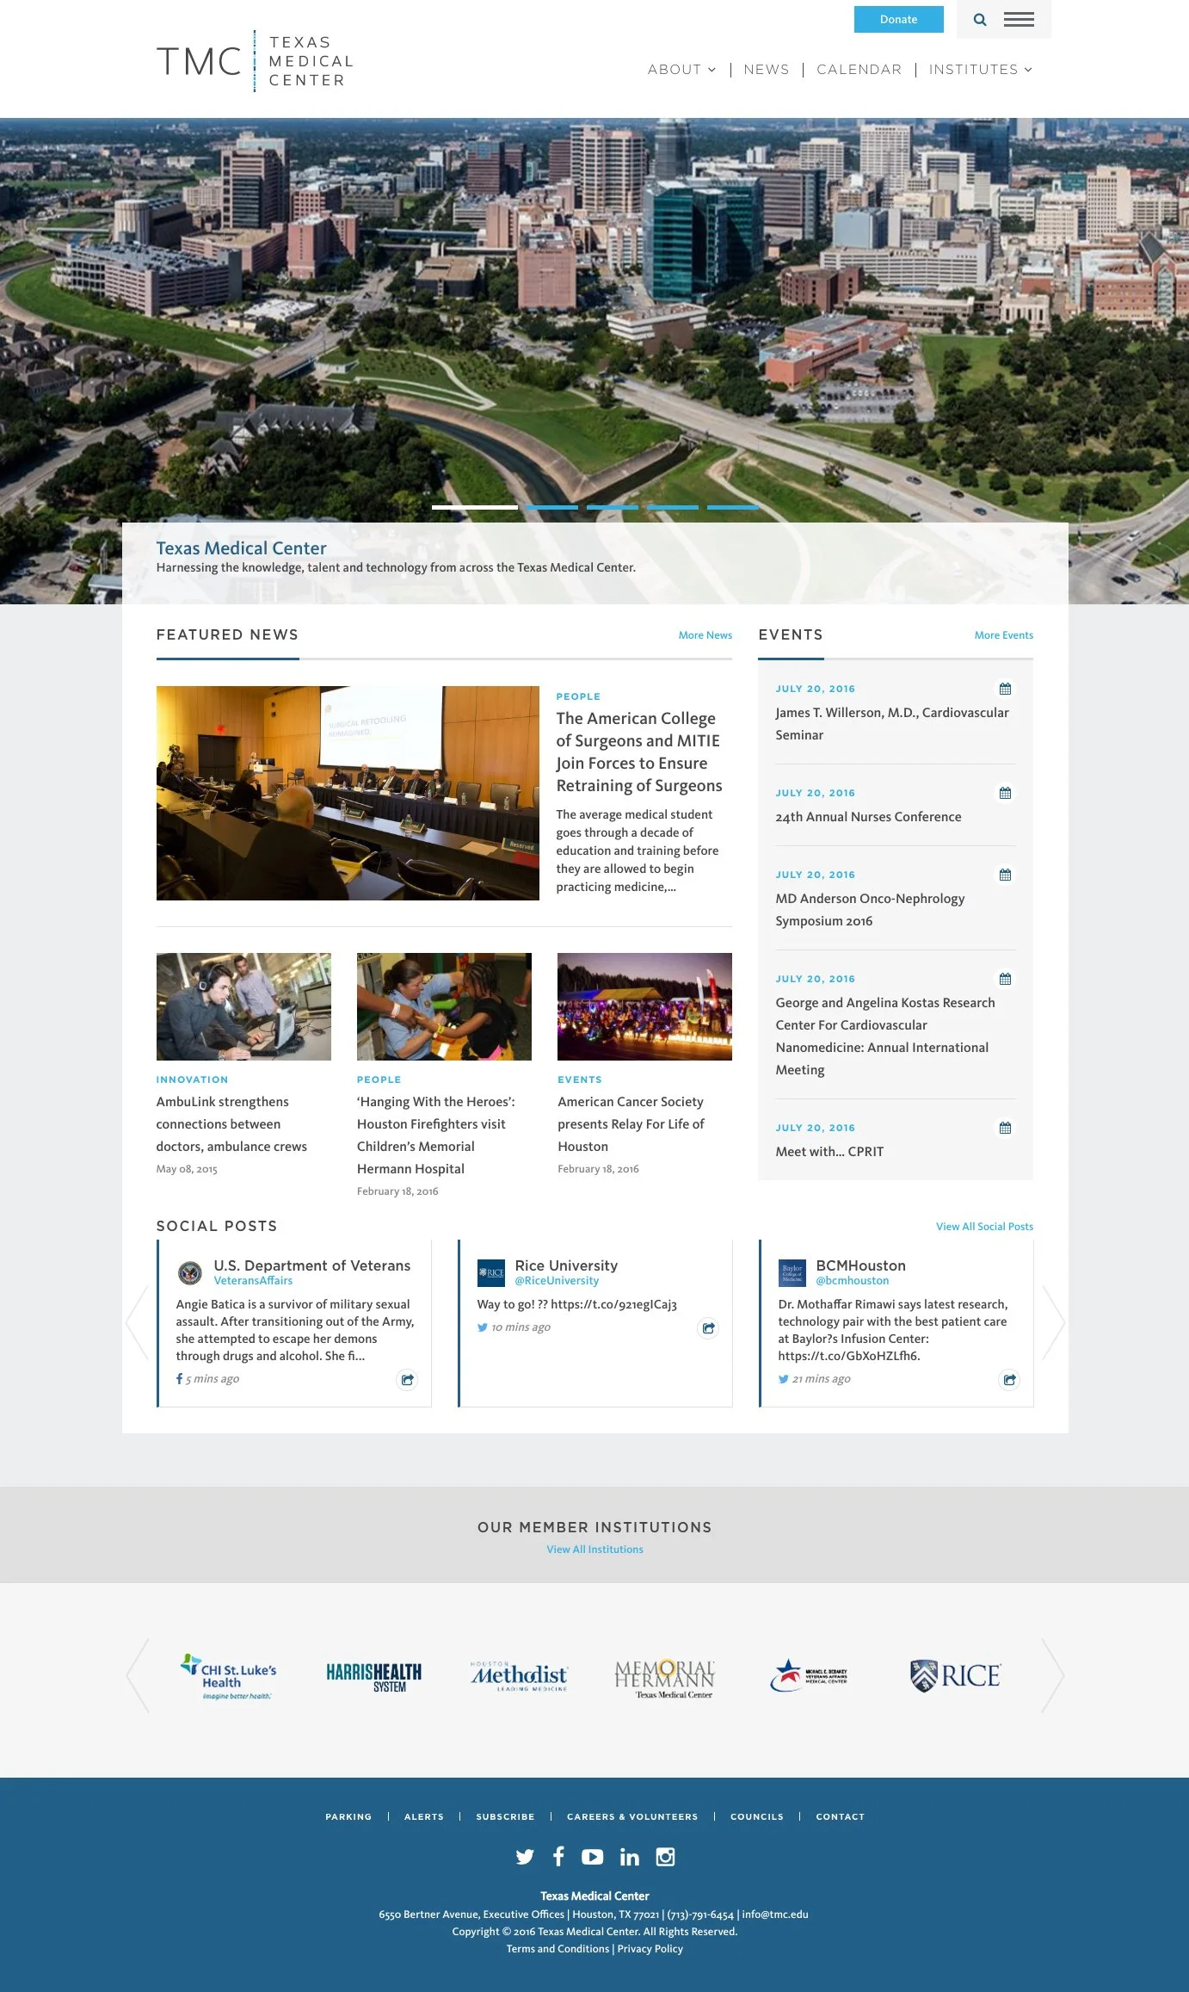Viewport: 1189px width, 1992px height.
Task: Expand the Institutes dropdown menu
Action: 980,70
